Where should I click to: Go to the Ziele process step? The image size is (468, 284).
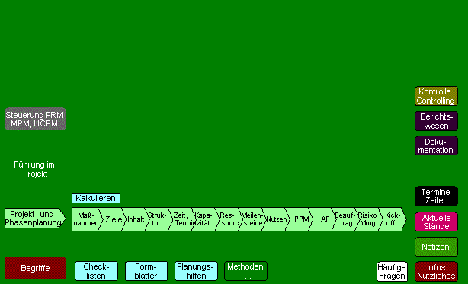click(x=112, y=219)
